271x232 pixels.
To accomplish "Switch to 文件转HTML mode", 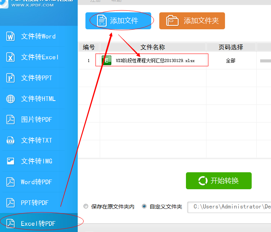I will (38, 99).
